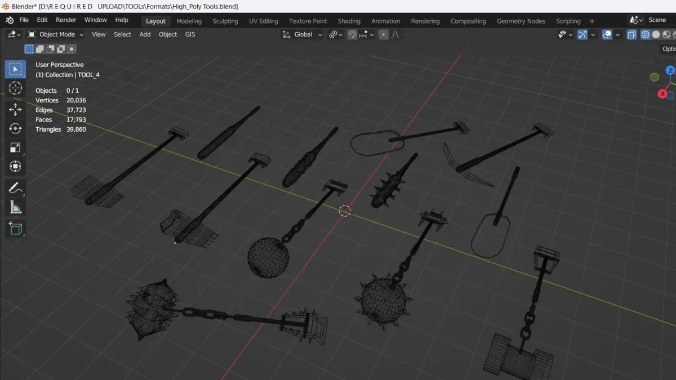
Task: Select the Select Box tool
Action: click(15, 69)
